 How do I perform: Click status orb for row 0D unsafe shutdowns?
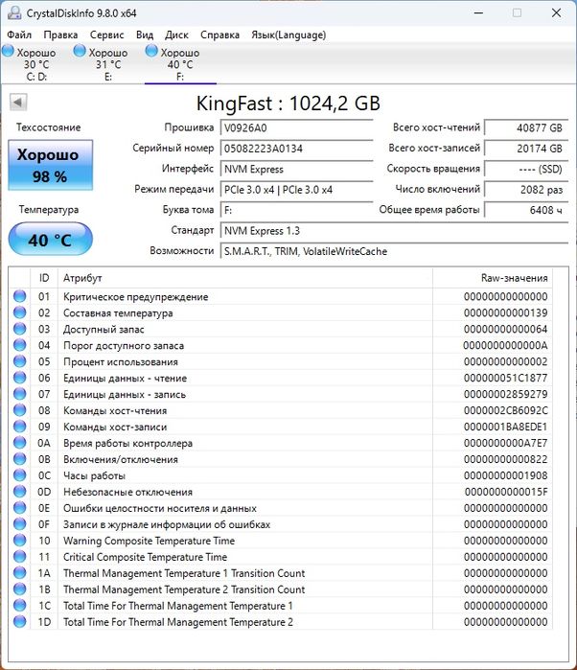(x=20, y=491)
